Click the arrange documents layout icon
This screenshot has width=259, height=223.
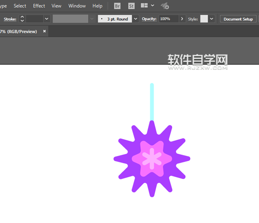pos(145,6)
